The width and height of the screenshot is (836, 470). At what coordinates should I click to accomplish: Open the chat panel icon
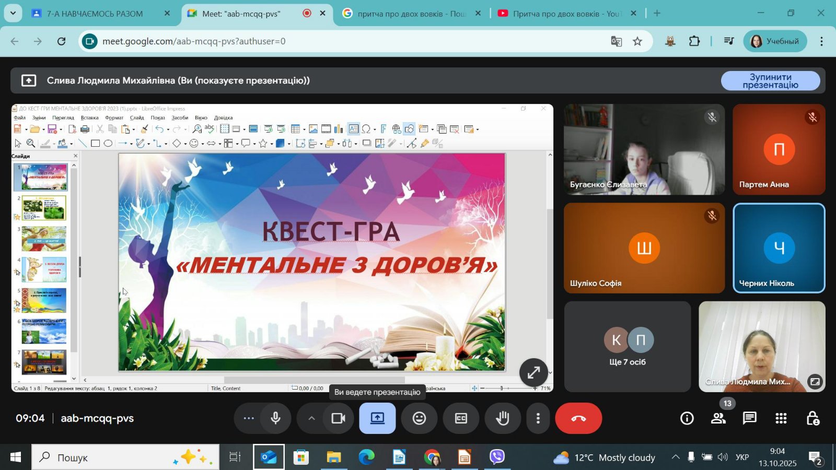(750, 418)
